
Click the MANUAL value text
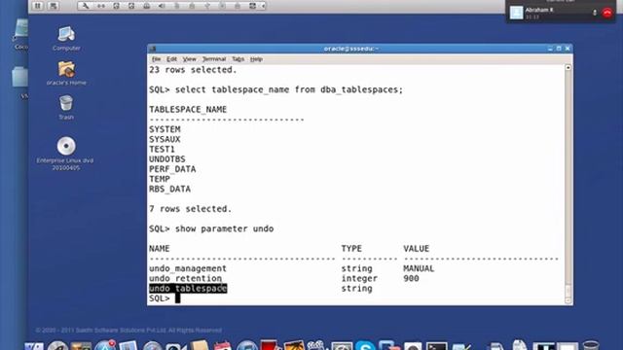pos(419,268)
